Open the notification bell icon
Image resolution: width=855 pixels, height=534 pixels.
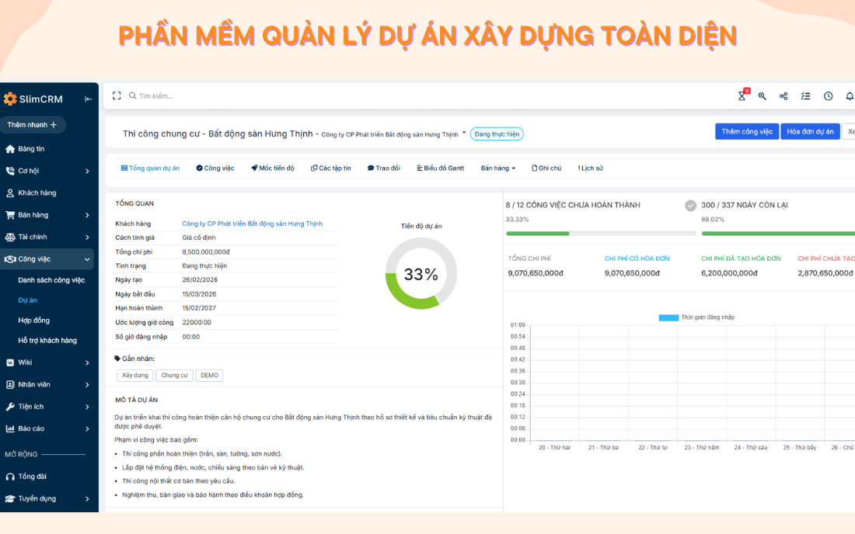coord(849,95)
